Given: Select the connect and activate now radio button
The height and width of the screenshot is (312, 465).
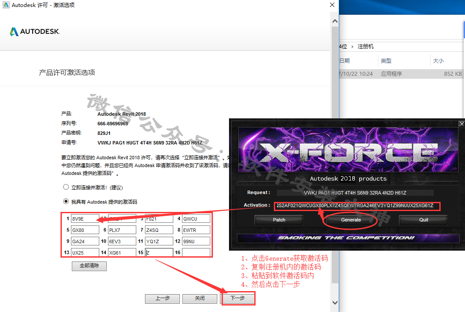Looking at the screenshot, I should coord(66,187).
